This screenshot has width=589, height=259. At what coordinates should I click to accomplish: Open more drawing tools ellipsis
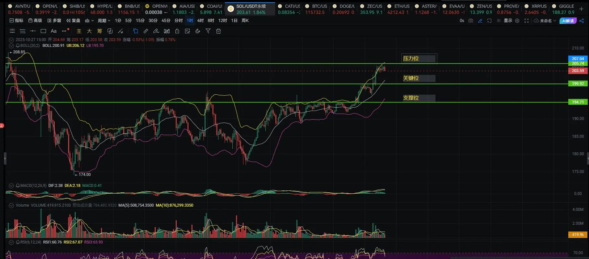[64, 31]
